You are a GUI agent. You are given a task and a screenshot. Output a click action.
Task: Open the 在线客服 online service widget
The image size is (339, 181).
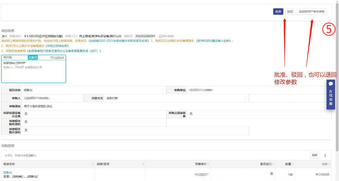[x=331, y=94]
